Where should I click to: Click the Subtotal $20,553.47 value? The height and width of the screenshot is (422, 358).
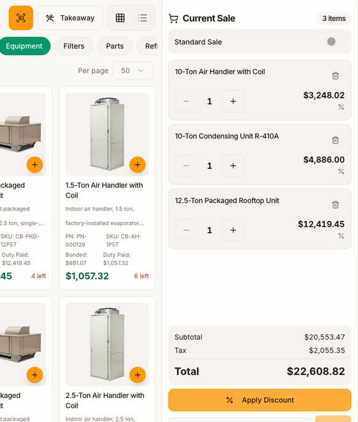[325, 337]
